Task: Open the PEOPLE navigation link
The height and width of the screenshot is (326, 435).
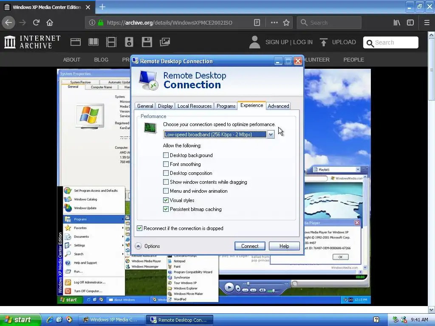Action: 353,59
